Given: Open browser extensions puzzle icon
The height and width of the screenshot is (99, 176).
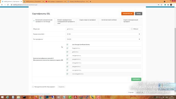Looking at the screenshot, I should coord(168,5).
